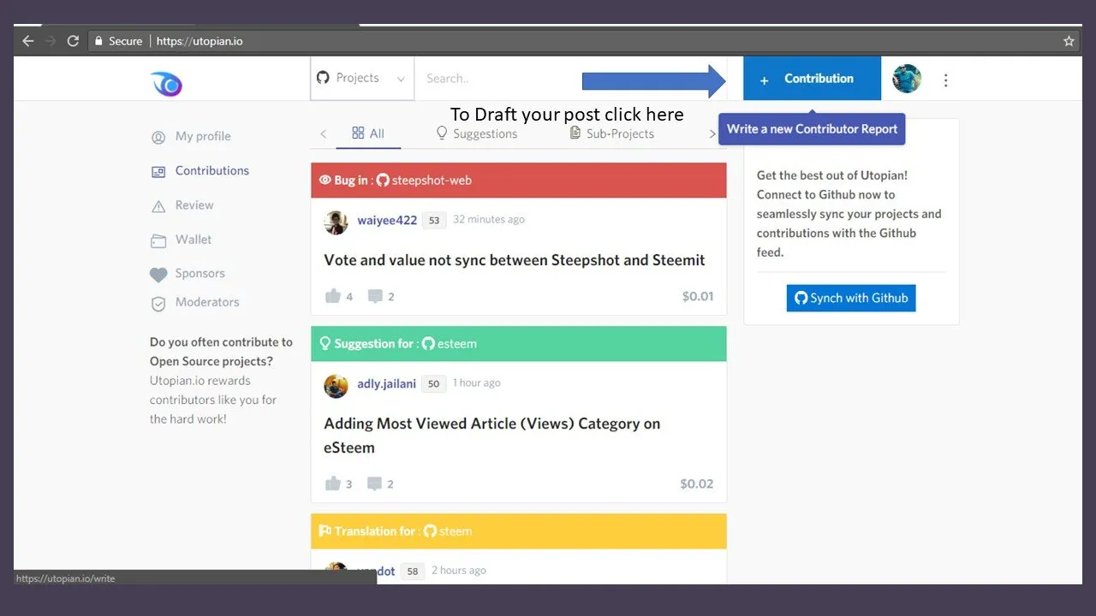The image size is (1096, 616).
Task: Click the '1 hour ago' timestamp
Action: pos(477,383)
